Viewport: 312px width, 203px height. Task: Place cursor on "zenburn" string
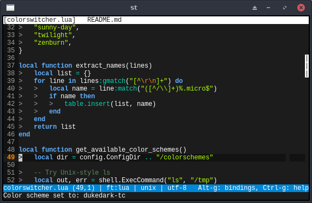(x=51, y=43)
